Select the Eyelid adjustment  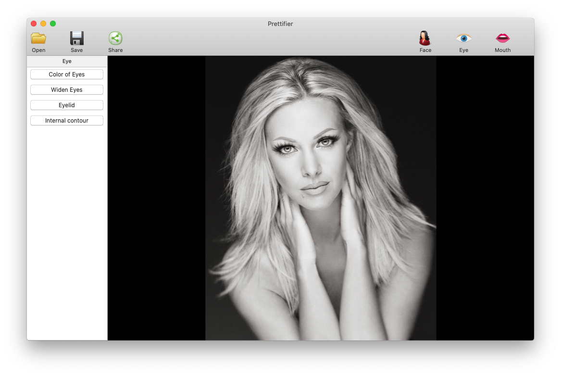[x=66, y=105]
